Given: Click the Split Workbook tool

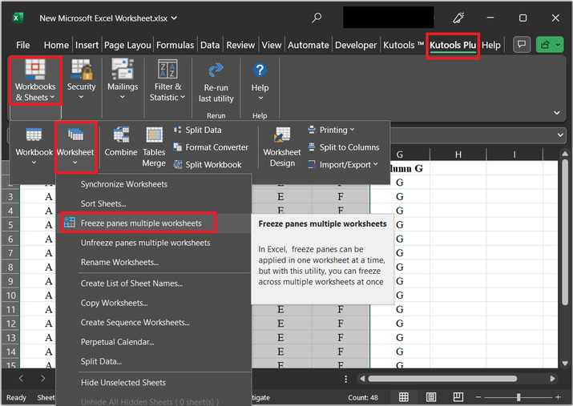Looking at the screenshot, I should point(208,165).
